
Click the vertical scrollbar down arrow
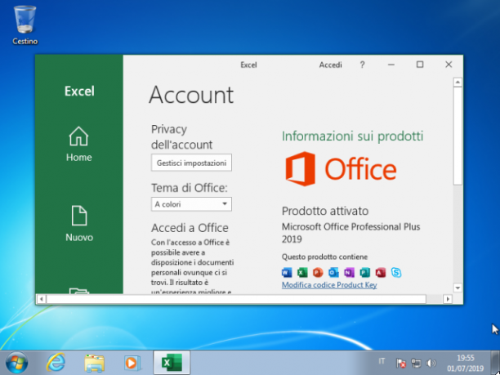[458, 288]
